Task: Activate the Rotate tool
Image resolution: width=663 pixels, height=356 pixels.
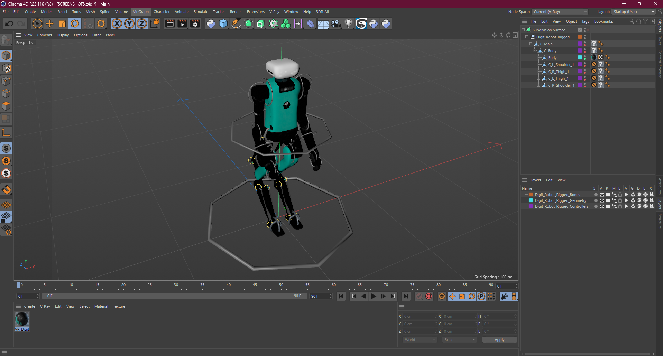Action: click(x=75, y=24)
